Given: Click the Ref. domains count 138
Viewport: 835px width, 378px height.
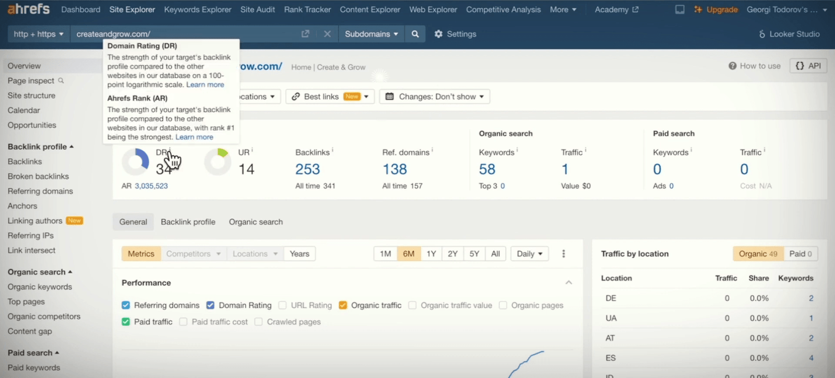Looking at the screenshot, I should (395, 169).
